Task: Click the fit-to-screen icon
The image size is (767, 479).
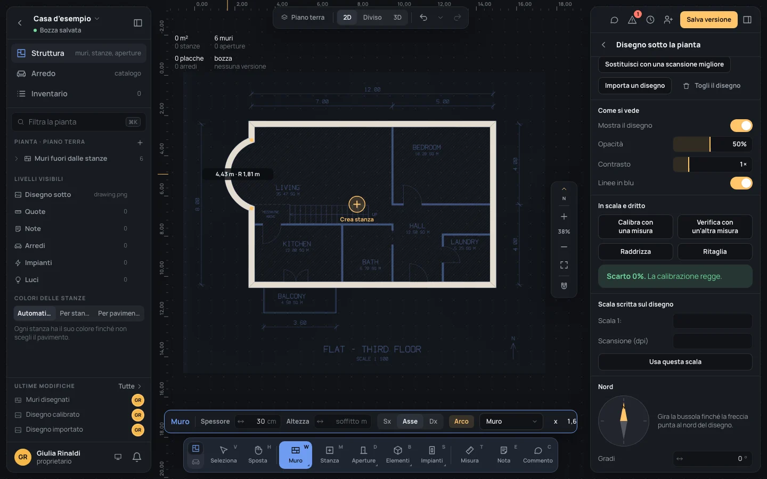Action: [564, 265]
